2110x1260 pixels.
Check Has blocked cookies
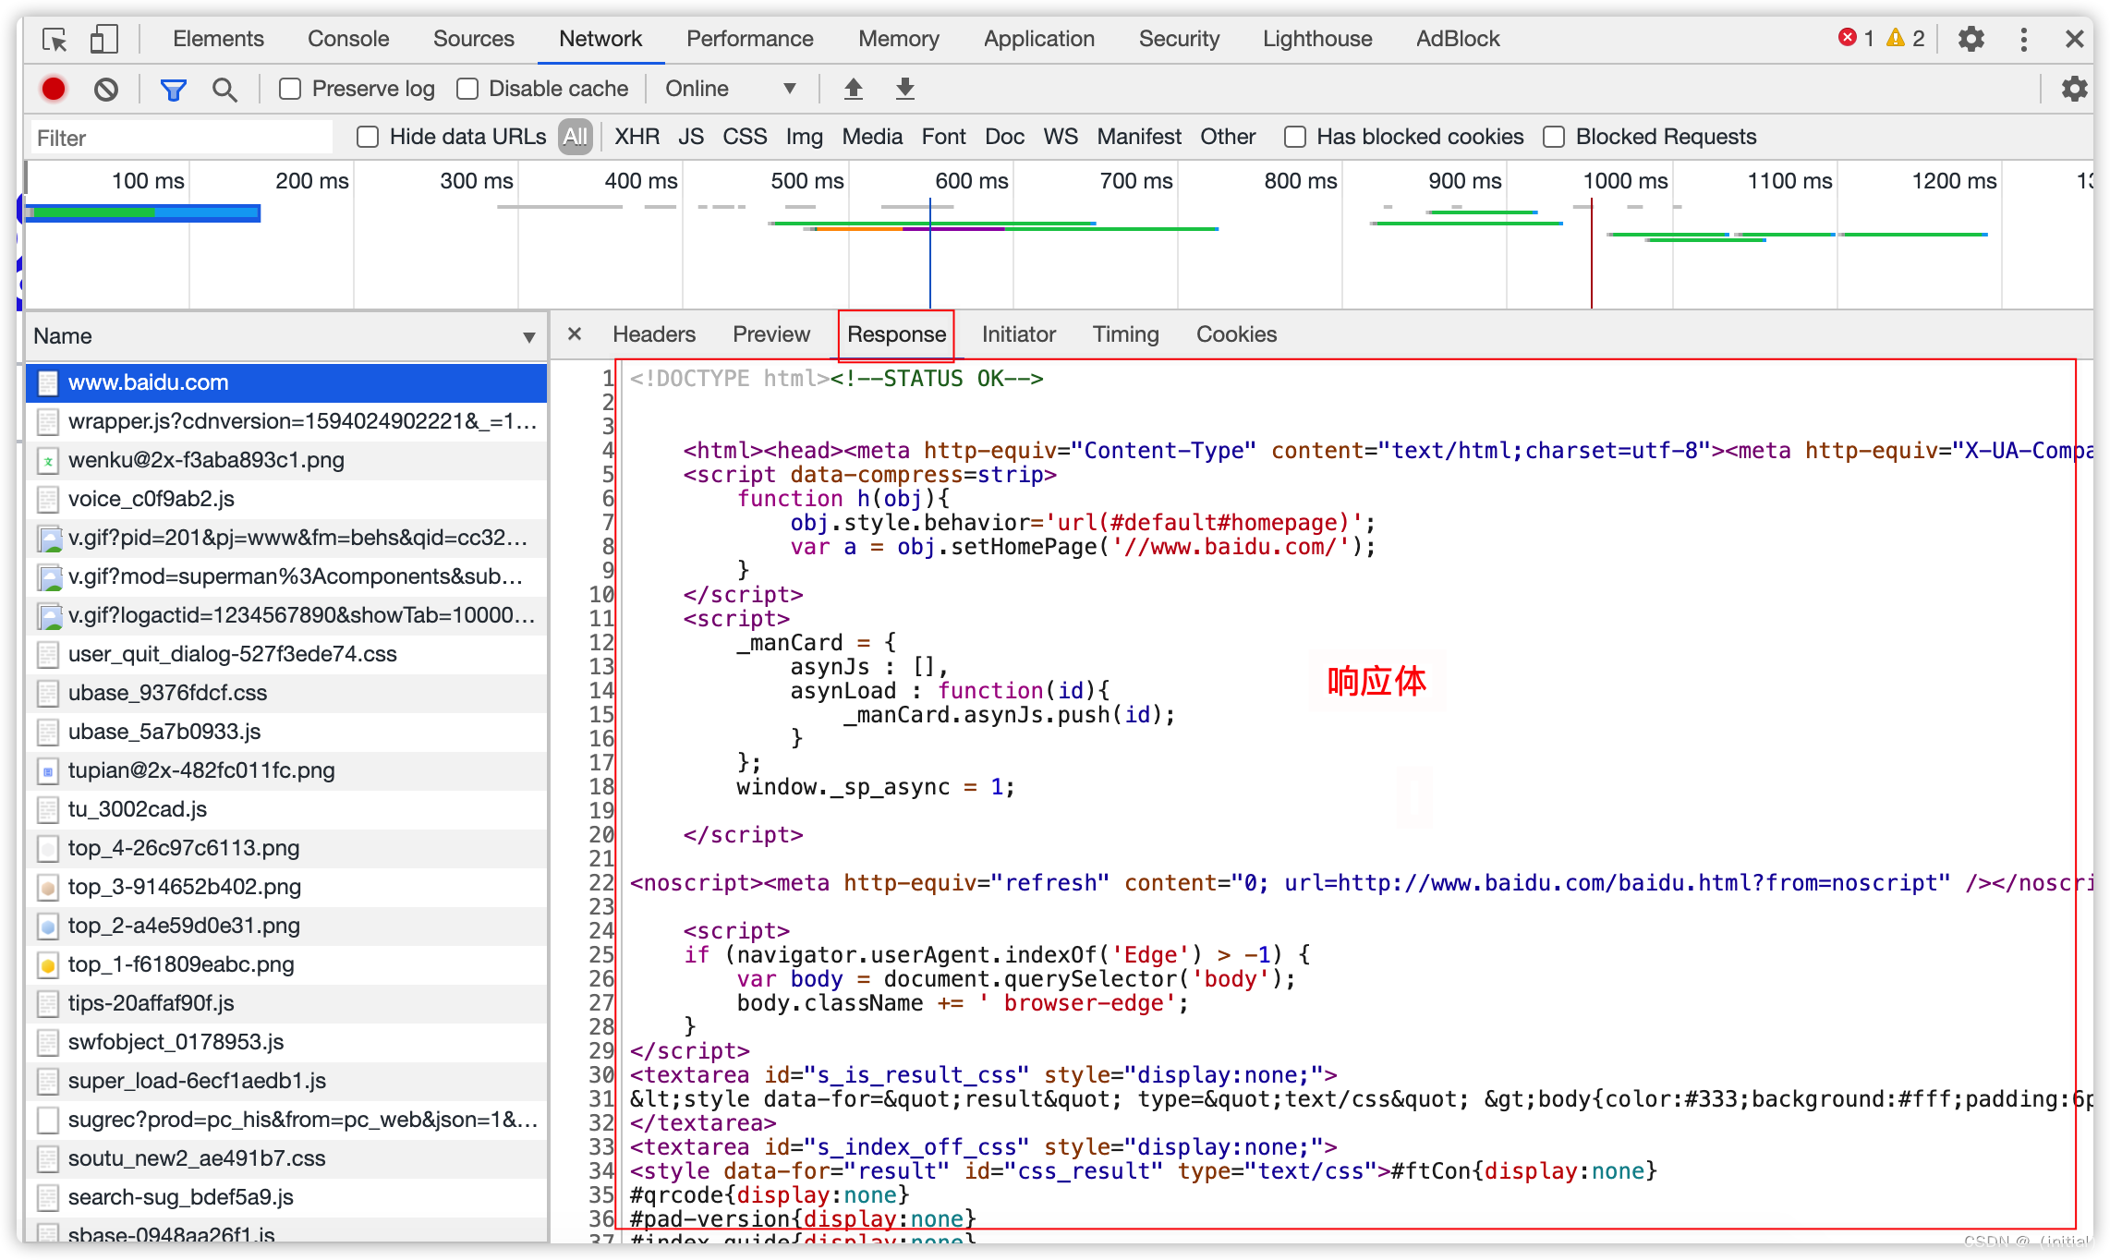tap(1295, 137)
